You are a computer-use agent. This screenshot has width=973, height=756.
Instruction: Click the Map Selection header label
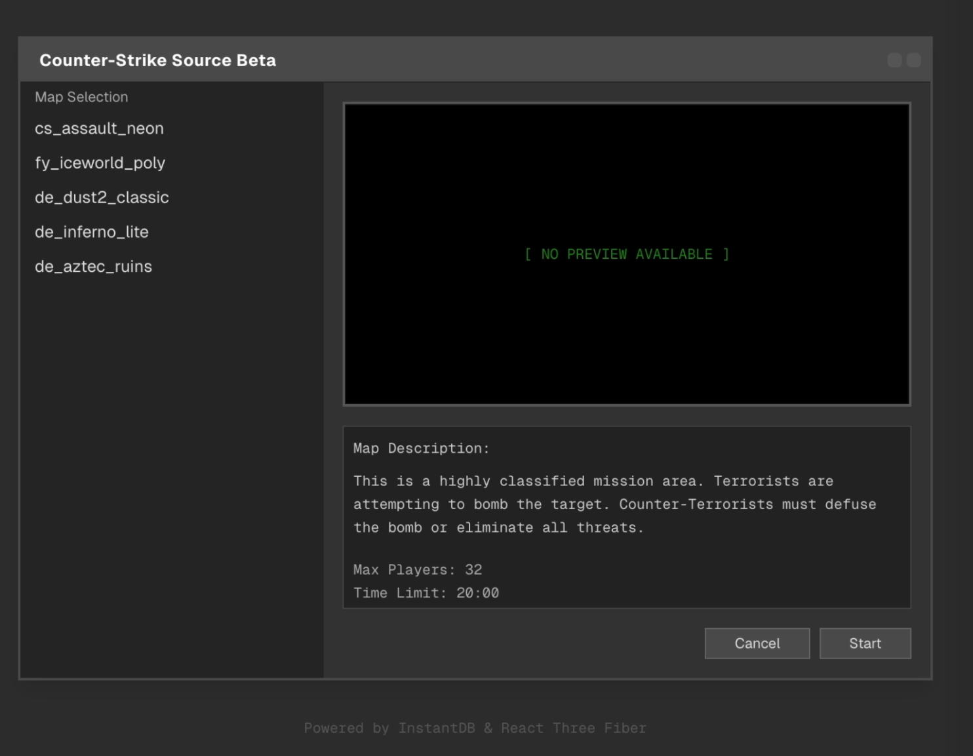(x=81, y=97)
